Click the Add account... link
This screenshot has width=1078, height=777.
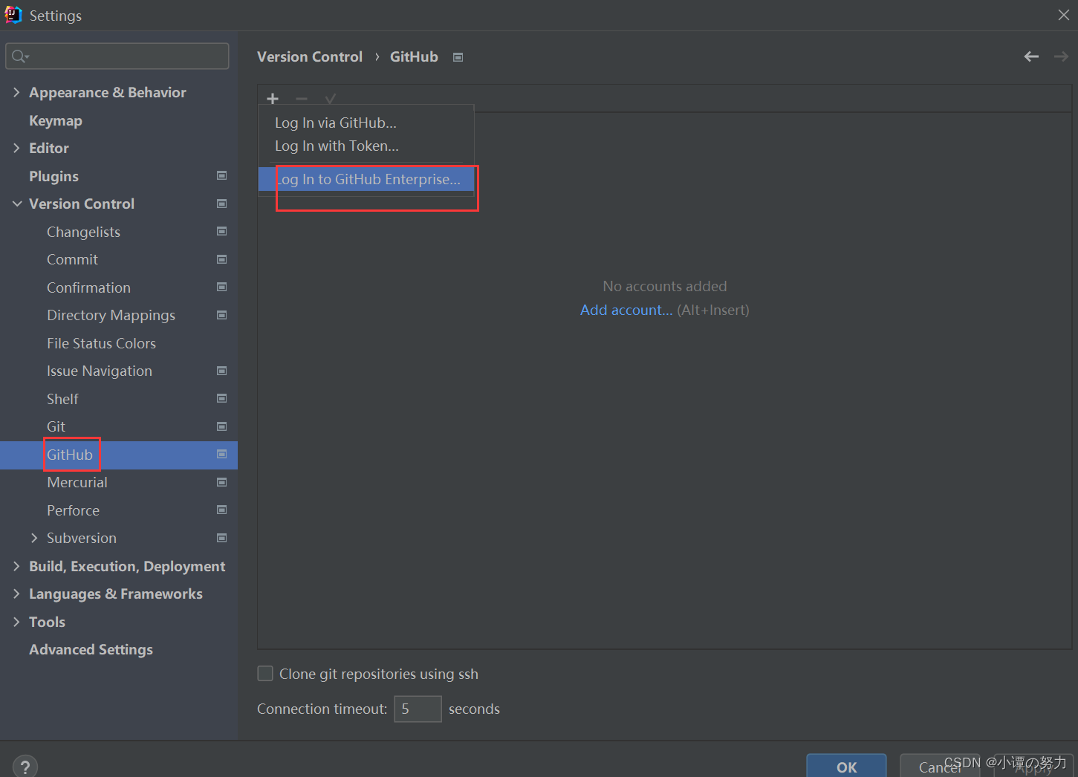pyautogui.click(x=626, y=310)
